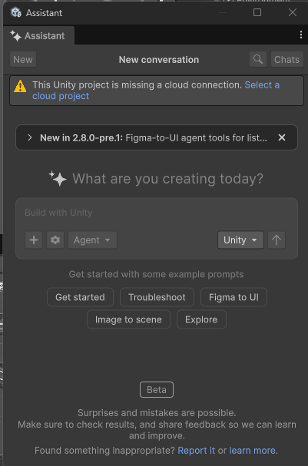Open the Chats history list

(x=287, y=59)
